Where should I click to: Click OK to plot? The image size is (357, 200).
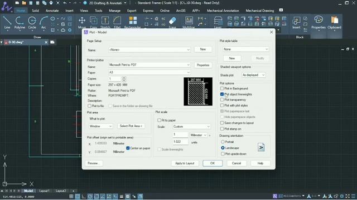213,163
